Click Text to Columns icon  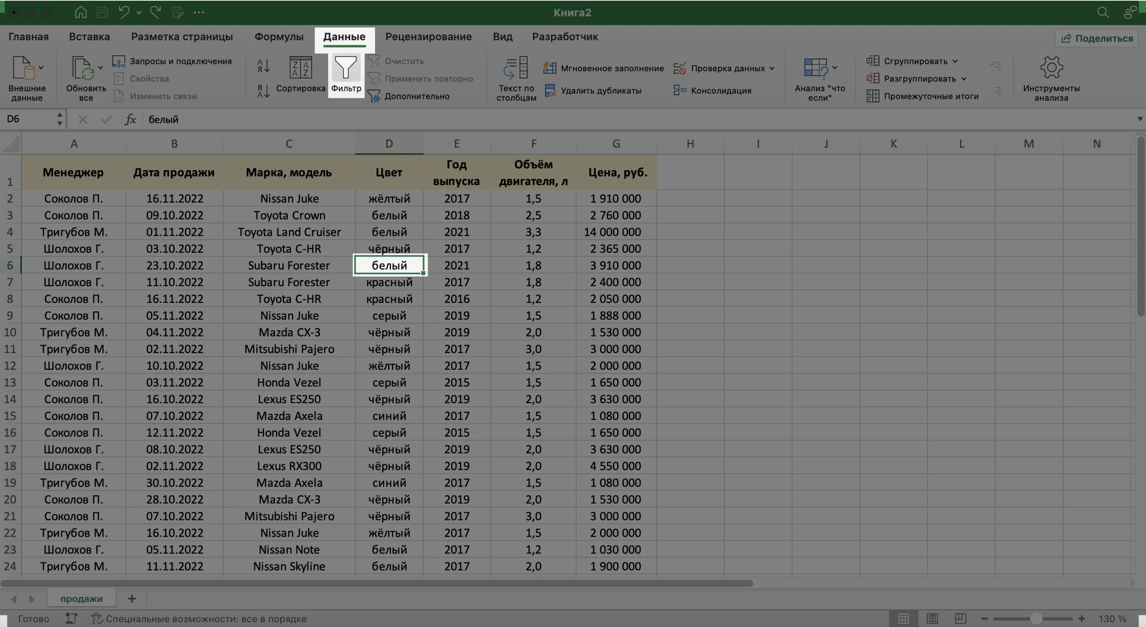tap(516, 68)
